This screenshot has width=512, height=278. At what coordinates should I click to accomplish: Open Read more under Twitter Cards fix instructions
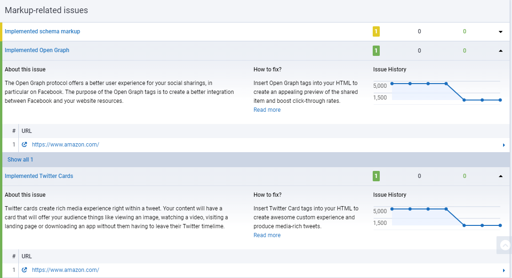pos(267,235)
